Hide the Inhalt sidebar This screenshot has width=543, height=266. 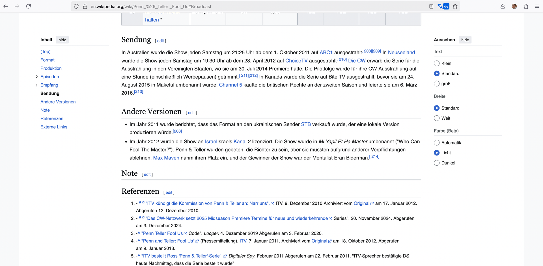pos(62,40)
